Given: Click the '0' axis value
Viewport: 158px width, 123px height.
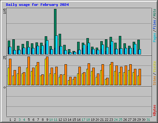Looking at the screenshot, I should (5, 87).
